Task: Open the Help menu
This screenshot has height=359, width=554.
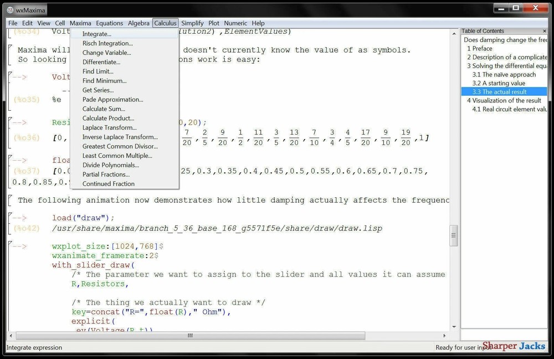Action: (x=258, y=23)
